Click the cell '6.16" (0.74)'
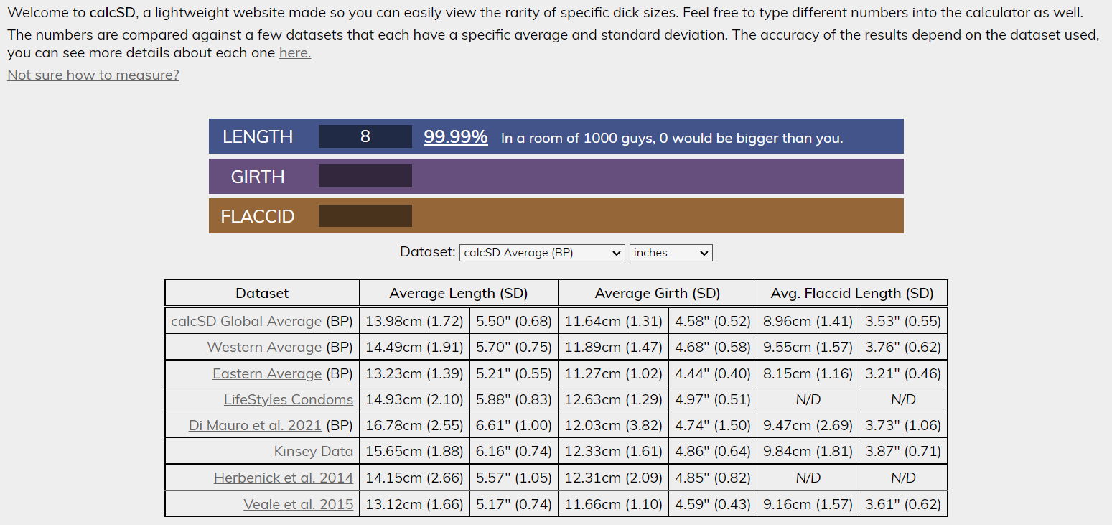The height and width of the screenshot is (525, 1112). click(x=514, y=451)
